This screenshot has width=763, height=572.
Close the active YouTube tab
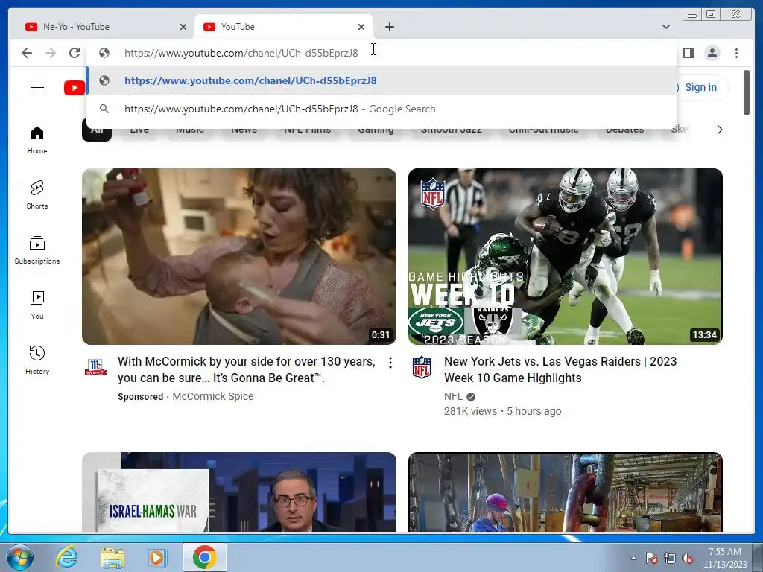point(361,27)
